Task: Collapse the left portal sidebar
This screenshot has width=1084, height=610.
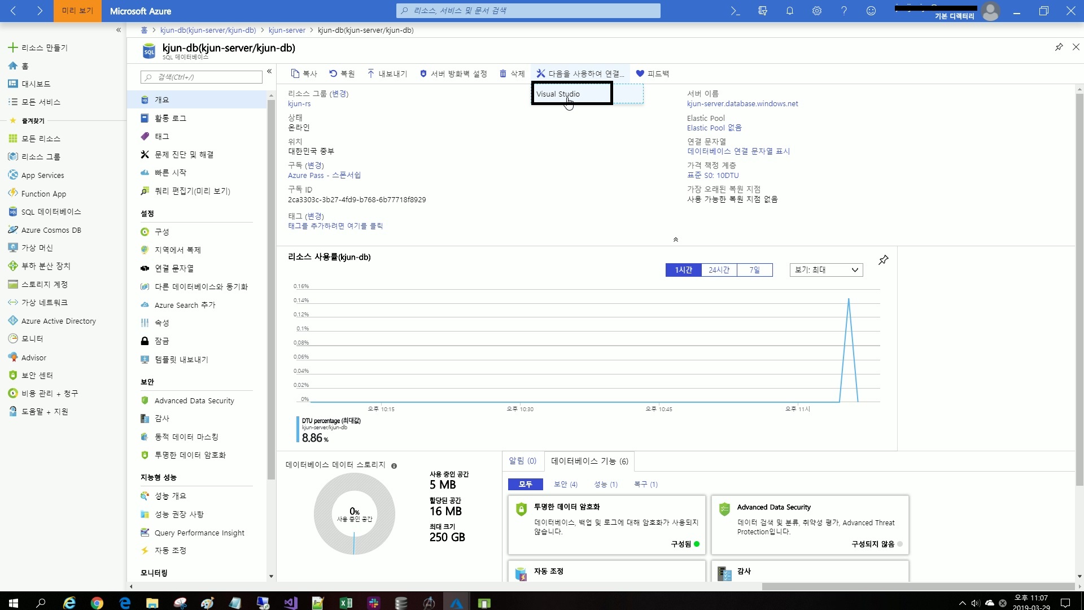Action: pyautogui.click(x=119, y=30)
